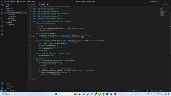Open the Run and Debug view

(x=2, y=18)
